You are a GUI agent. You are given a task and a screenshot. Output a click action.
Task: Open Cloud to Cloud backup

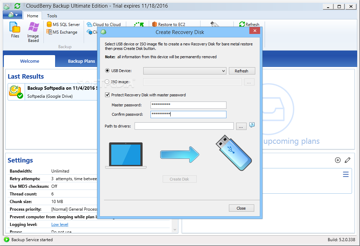[x=104, y=24]
